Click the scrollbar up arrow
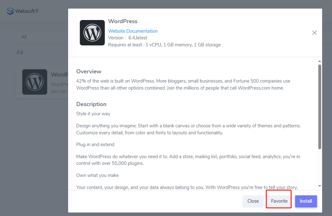Image resolution: width=332 pixels, height=216 pixels. 320,61
